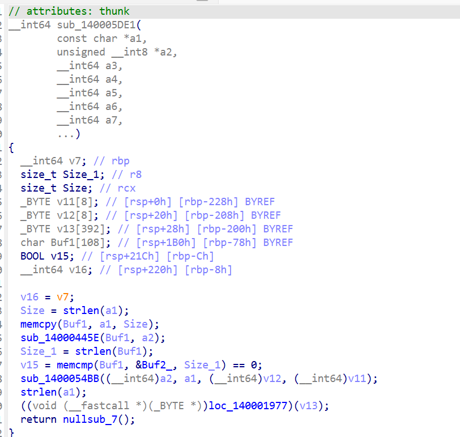The width and height of the screenshot is (460, 437).
Task: Click BOOL v15 declaration
Action: coord(47,256)
